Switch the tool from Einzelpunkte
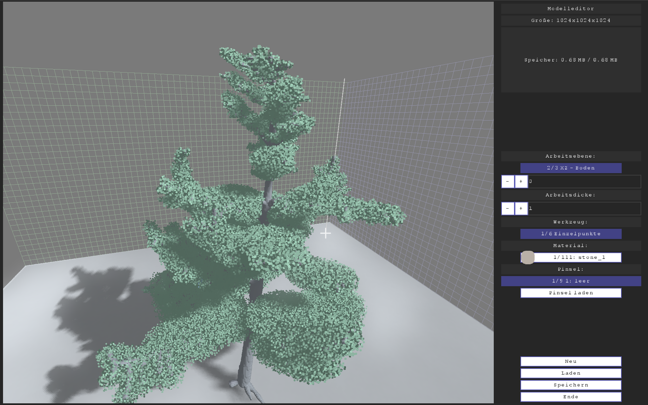Screen dimensions: 648x405 (571, 234)
